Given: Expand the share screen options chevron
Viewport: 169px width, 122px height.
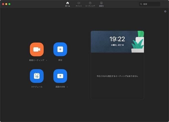Looking at the screenshot, I should pyautogui.click(x=67, y=87).
